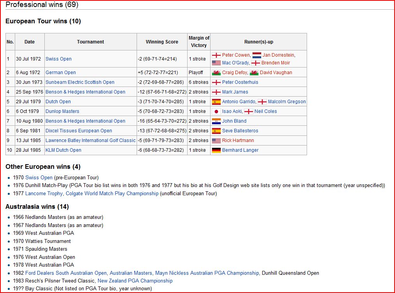Open Lawrence Batley International Golf Classic link

pyautogui.click(x=90, y=140)
